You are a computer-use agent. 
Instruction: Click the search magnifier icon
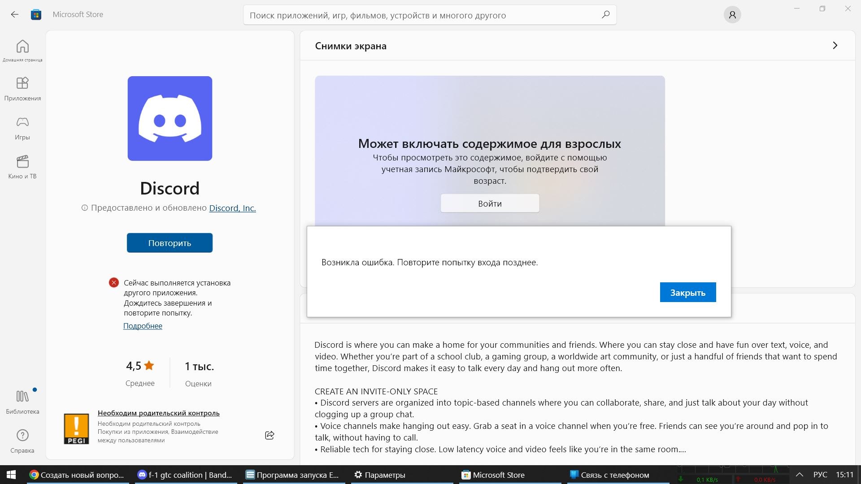tap(605, 15)
